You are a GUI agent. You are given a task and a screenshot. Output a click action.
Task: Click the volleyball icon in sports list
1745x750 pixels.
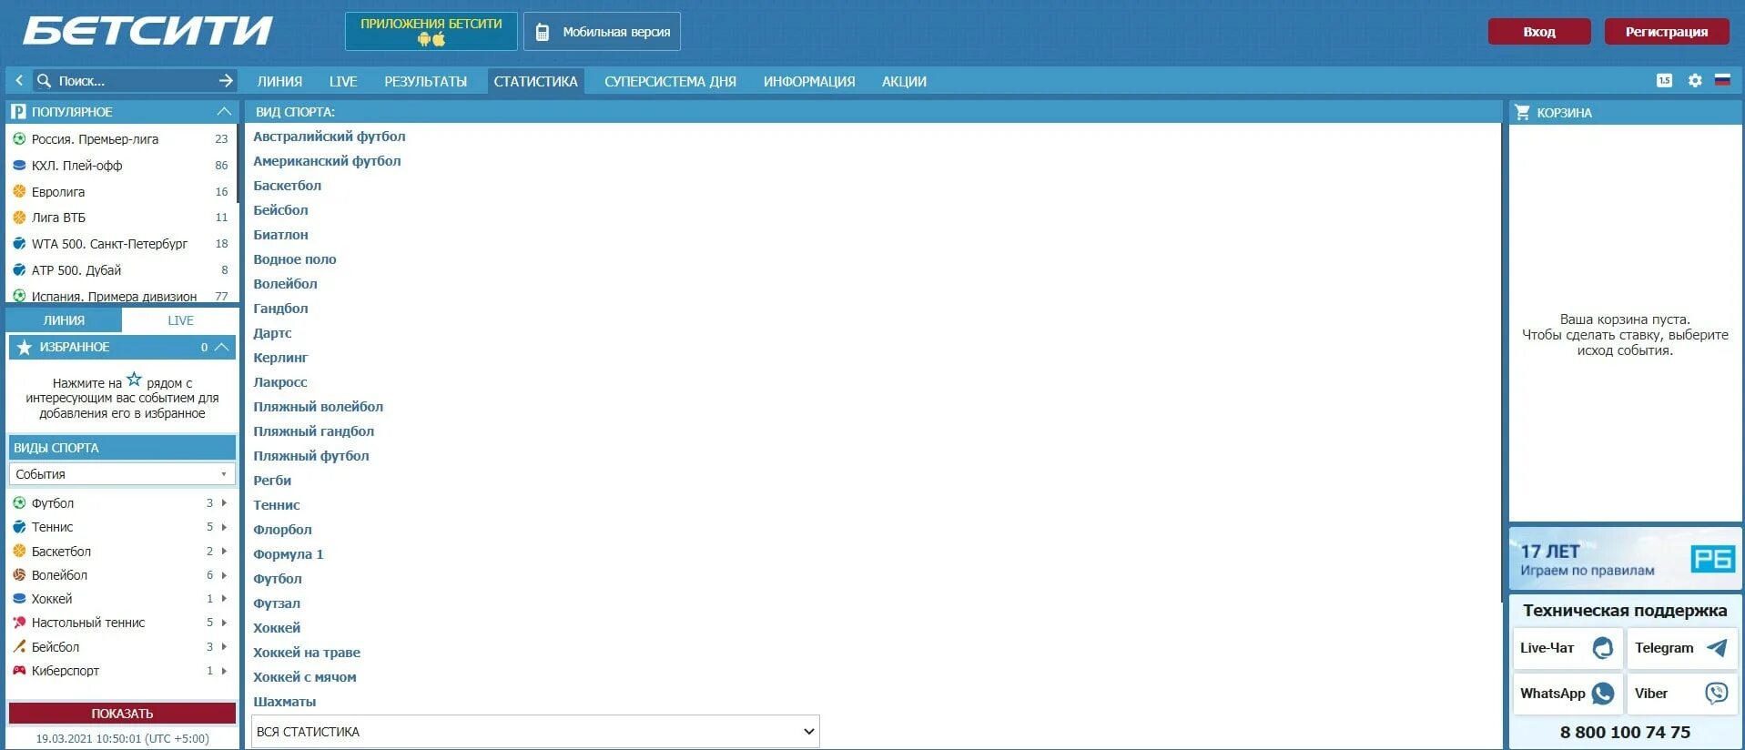tap(19, 575)
